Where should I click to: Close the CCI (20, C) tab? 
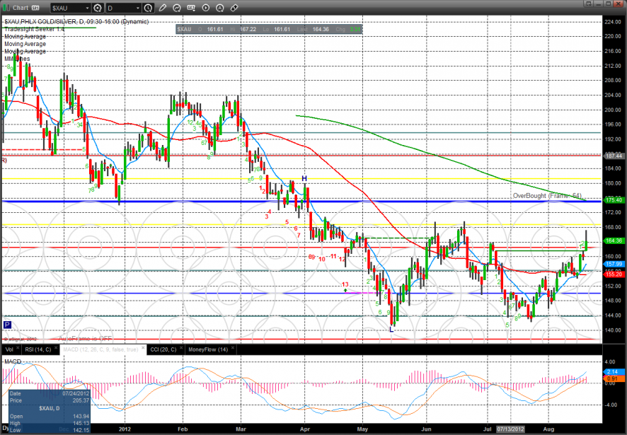point(180,348)
